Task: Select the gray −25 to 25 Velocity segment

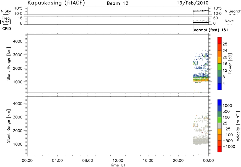Action: [x=220, y=126]
